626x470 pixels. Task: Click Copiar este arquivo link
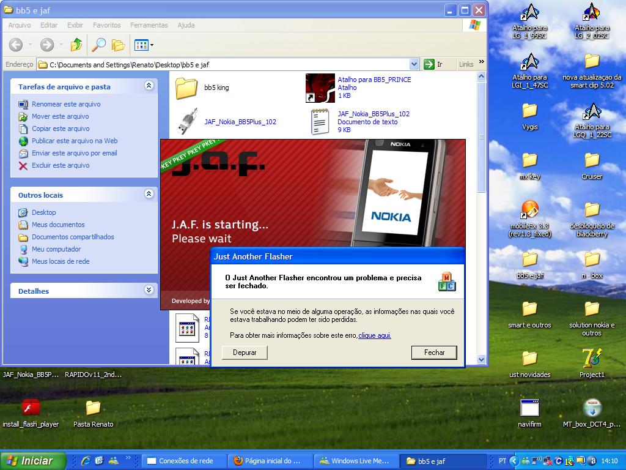tap(61, 129)
